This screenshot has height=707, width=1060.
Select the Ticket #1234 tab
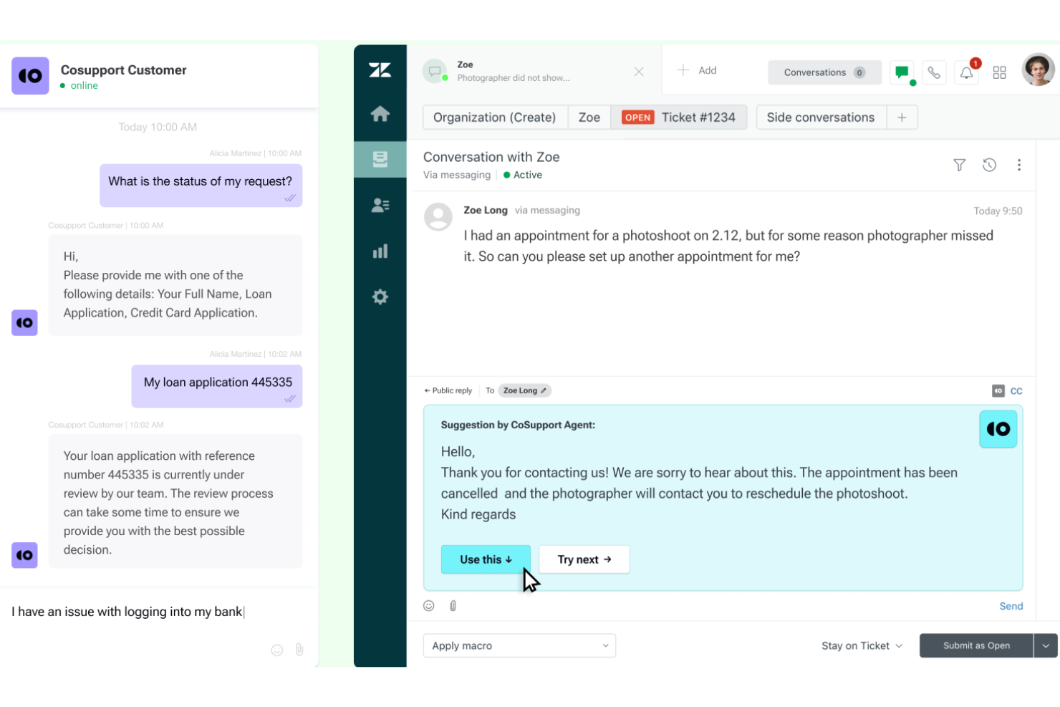point(679,117)
